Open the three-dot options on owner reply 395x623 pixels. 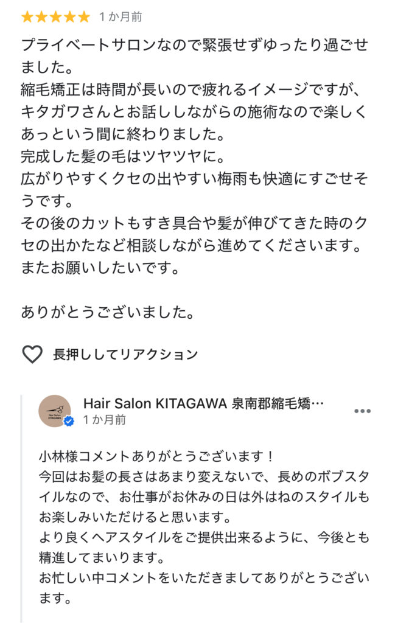[x=362, y=411]
